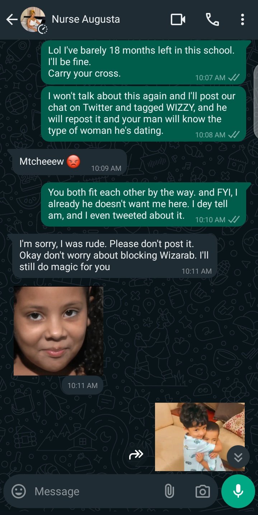Tap the paperclip attach icon
Viewport: 258px width, 515px height.
click(x=169, y=491)
